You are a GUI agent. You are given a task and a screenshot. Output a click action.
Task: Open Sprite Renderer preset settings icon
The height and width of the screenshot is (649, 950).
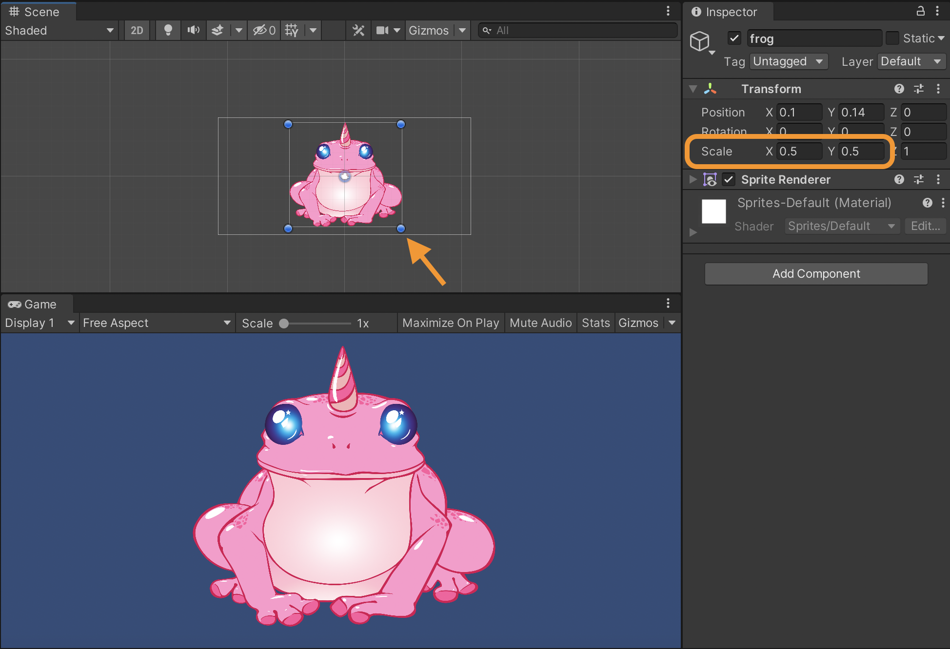919,179
